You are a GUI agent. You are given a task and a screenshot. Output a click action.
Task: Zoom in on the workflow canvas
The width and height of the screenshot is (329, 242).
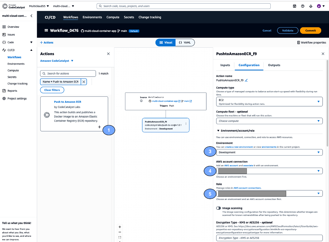click(x=120, y=227)
